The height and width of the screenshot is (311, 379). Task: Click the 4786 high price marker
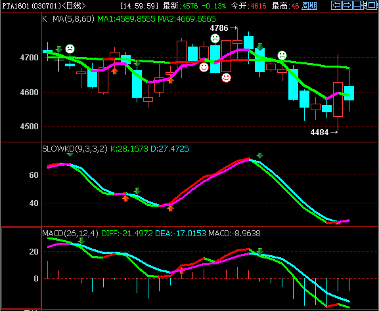(219, 28)
